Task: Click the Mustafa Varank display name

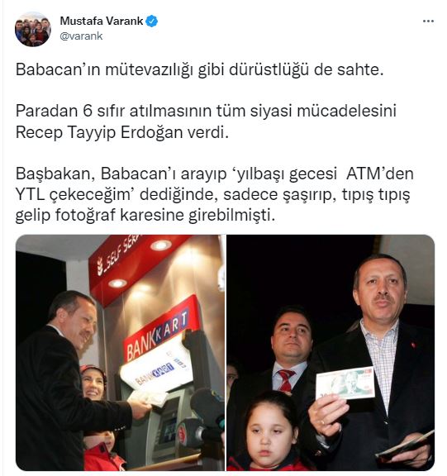Action: [102, 21]
